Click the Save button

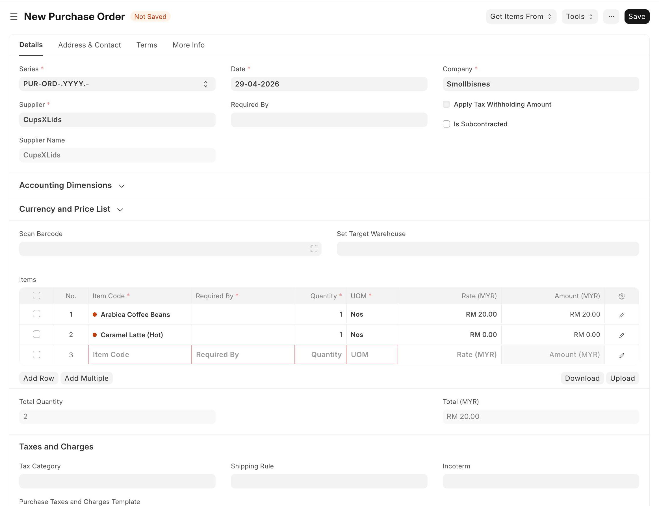(x=636, y=17)
